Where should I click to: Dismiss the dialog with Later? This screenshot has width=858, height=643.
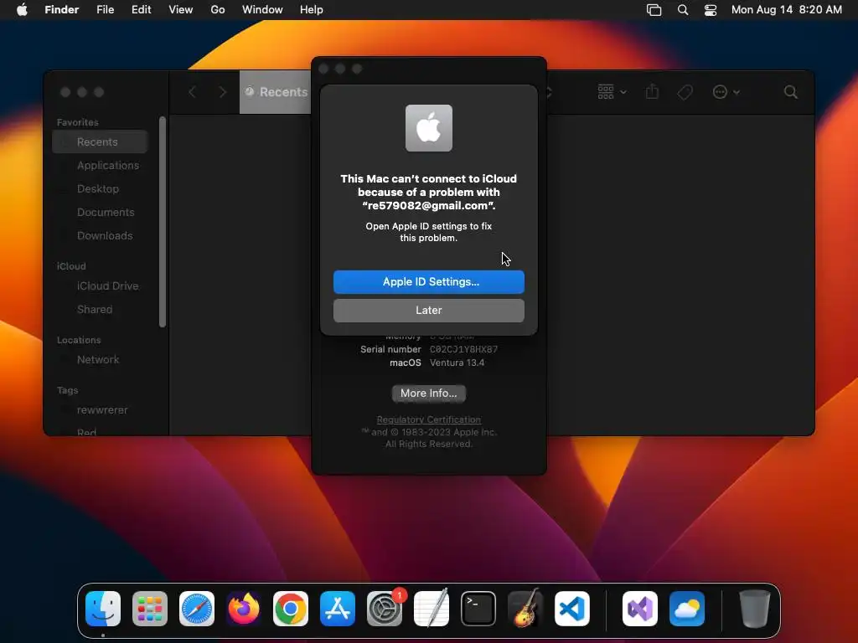tap(429, 311)
